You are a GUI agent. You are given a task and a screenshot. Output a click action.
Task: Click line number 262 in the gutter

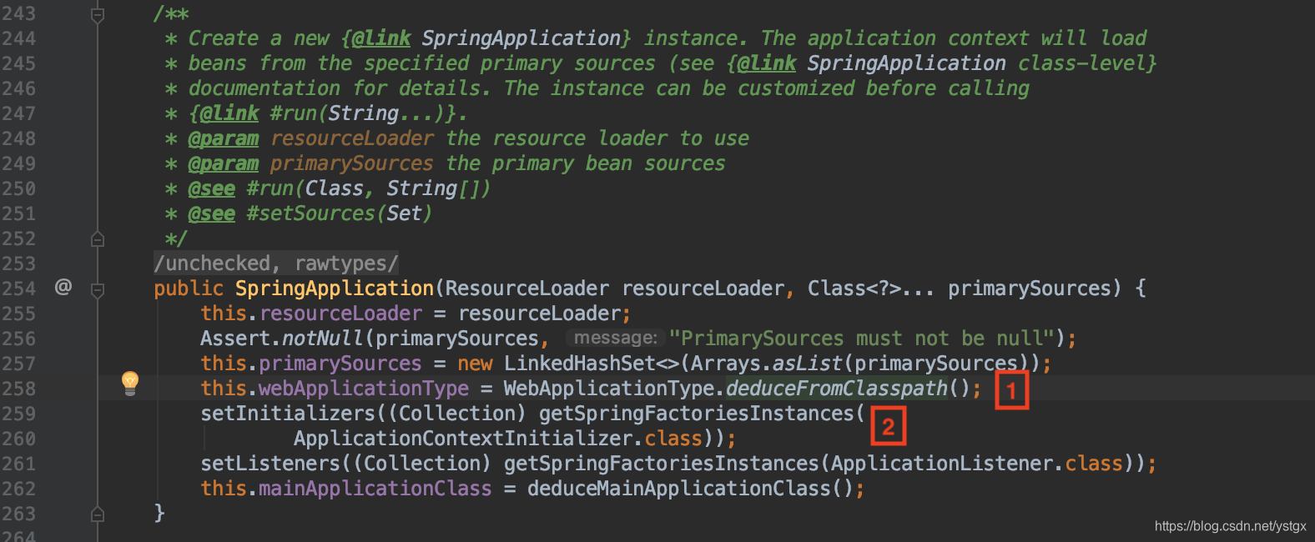(x=18, y=489)
